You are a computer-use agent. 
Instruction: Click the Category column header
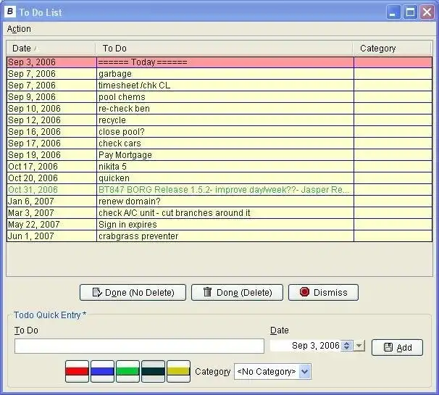click(x=377, y=49)
